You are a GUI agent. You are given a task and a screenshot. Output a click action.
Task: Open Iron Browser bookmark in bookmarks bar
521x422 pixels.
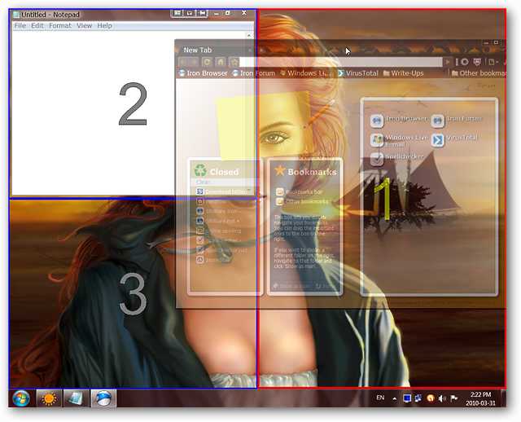[x=204, y=73]
